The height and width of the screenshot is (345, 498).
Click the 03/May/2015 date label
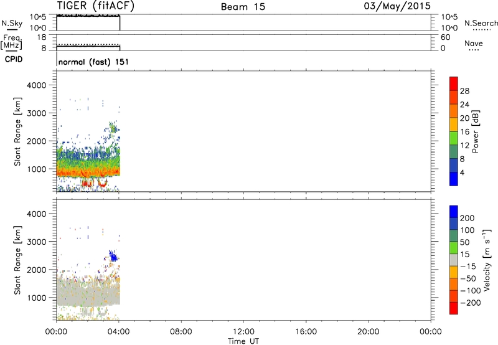tap(397, 6)
